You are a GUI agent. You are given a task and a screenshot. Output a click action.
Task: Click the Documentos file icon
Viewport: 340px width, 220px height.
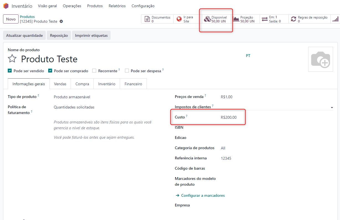147,19
